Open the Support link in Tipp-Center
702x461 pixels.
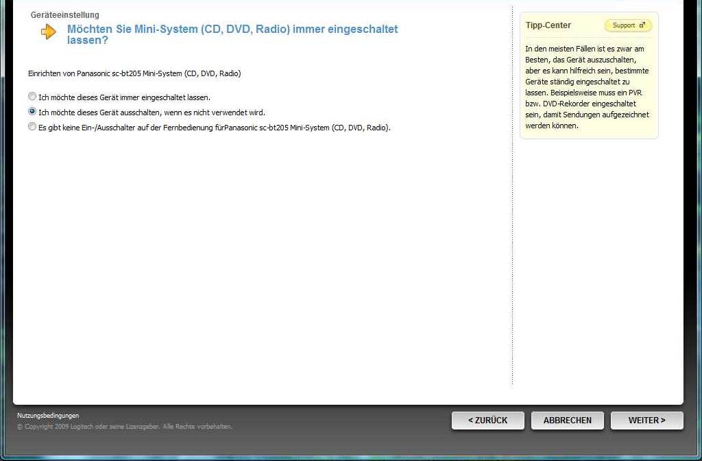(x=628, y=25)
